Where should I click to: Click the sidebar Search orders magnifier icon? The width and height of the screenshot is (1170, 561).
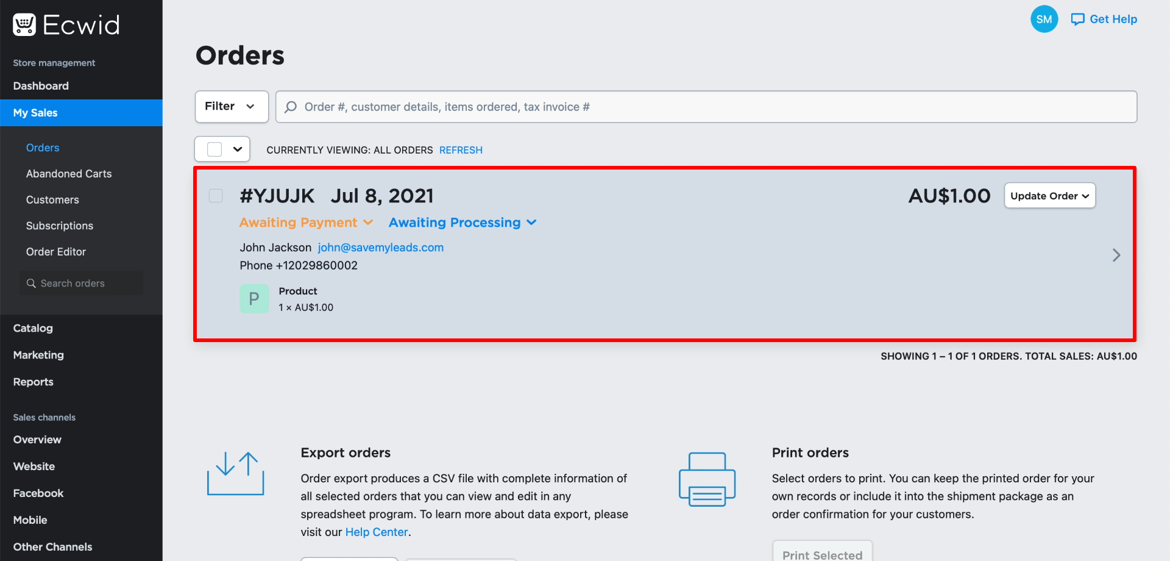click(31, 283)
